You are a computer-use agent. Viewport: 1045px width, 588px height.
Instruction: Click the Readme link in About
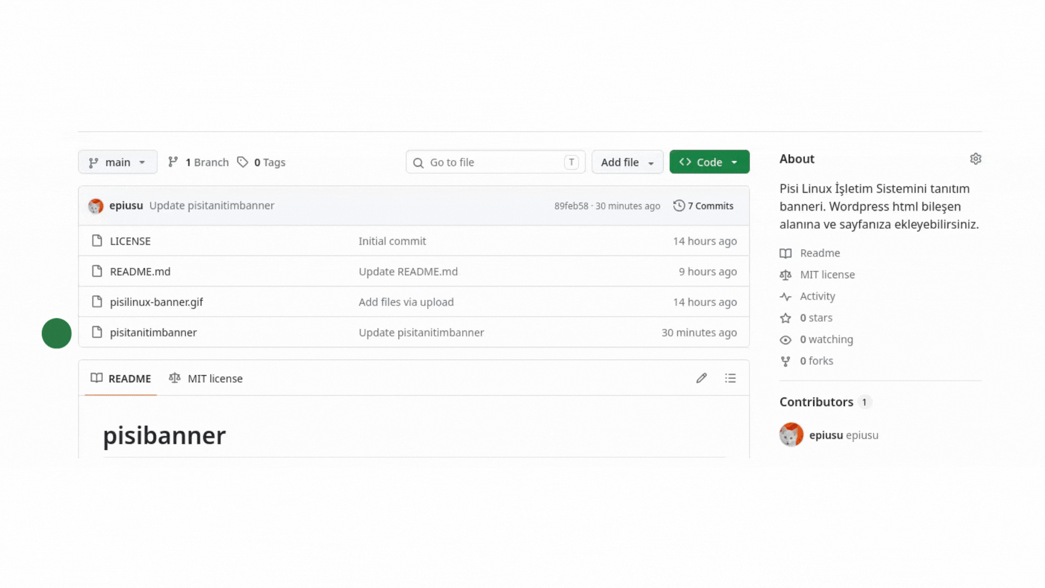(820, 253)
